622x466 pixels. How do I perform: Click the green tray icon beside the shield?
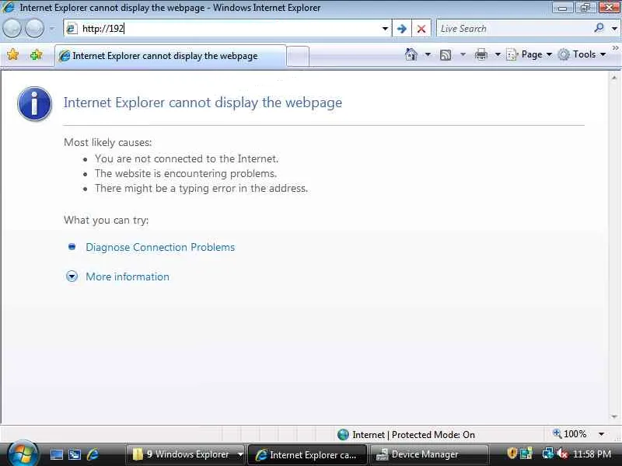pyautogui.click(x=526, y=454)
